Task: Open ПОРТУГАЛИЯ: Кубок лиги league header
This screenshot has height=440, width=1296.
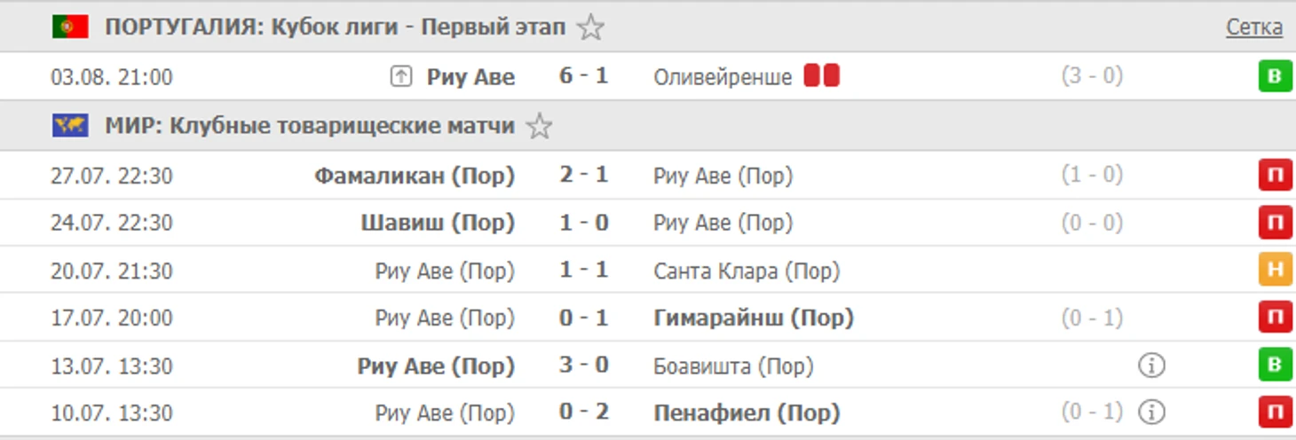Action: pos(336,27)
